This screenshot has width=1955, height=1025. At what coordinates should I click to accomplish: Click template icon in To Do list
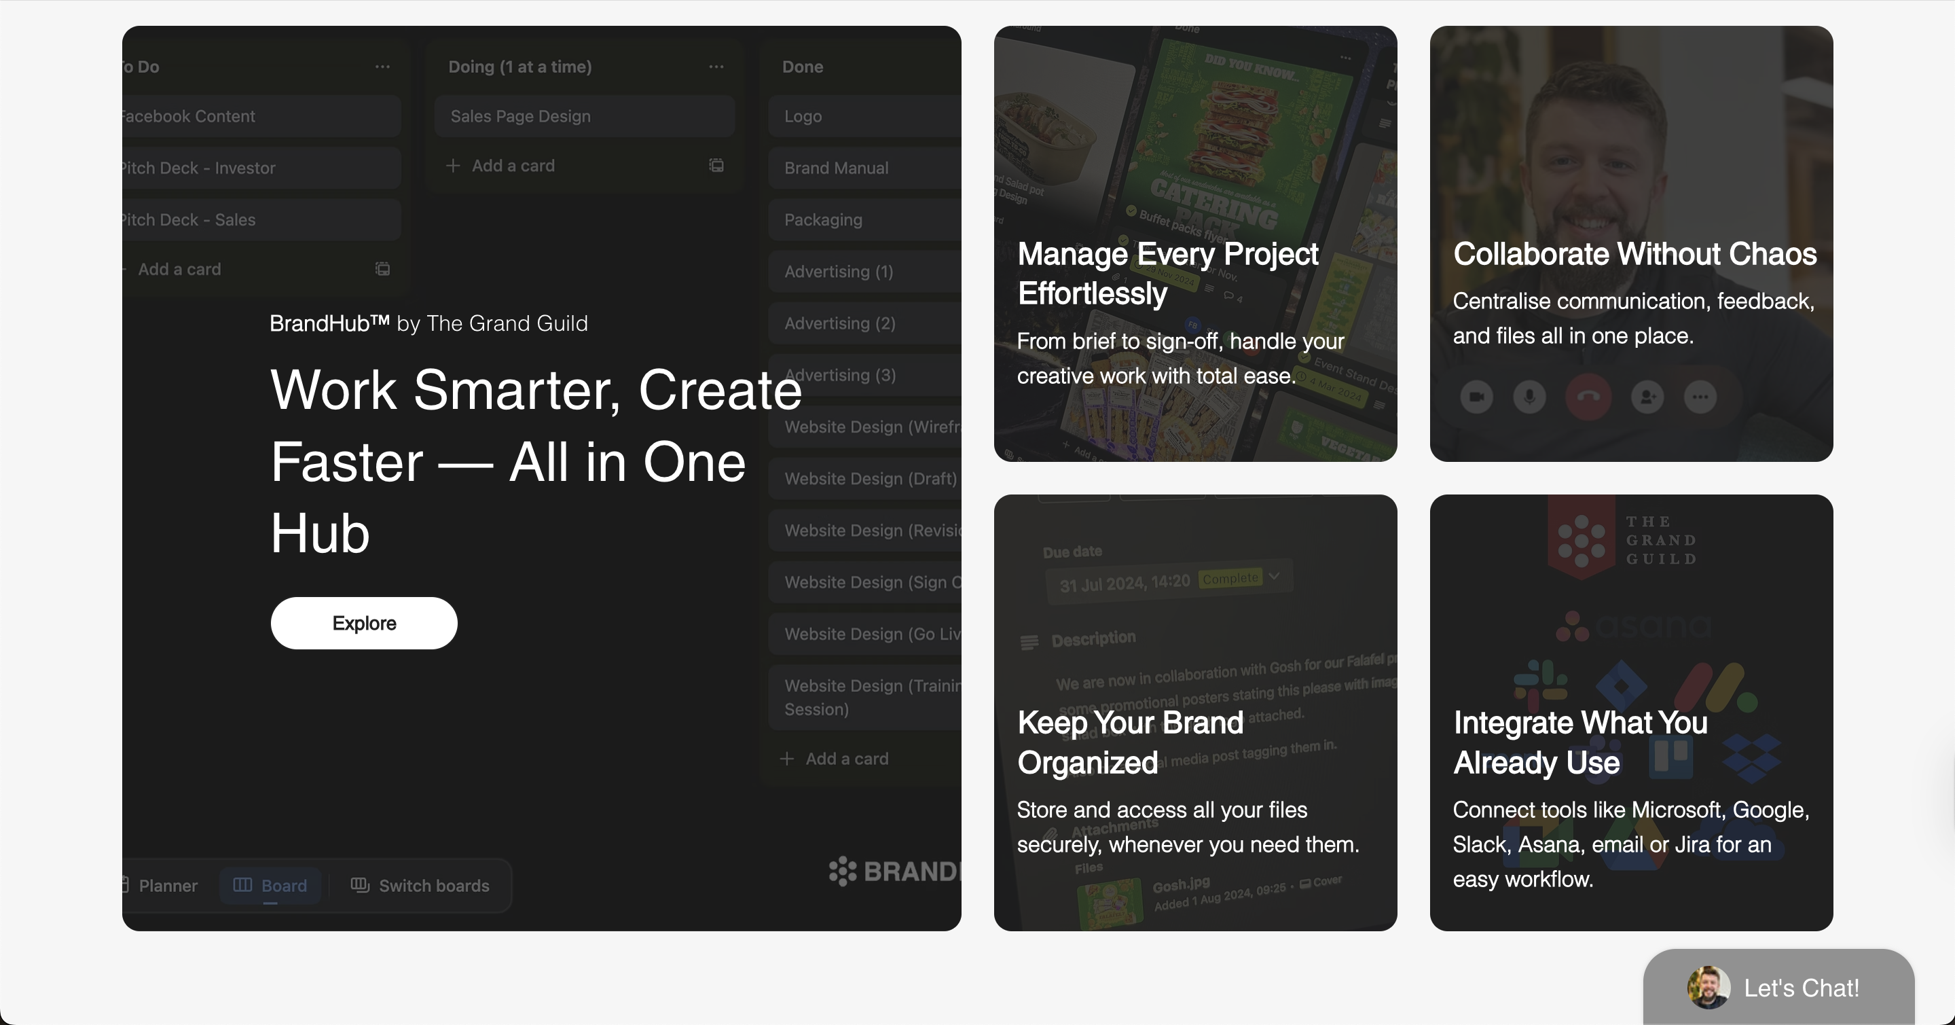click(x=382, y=269)
